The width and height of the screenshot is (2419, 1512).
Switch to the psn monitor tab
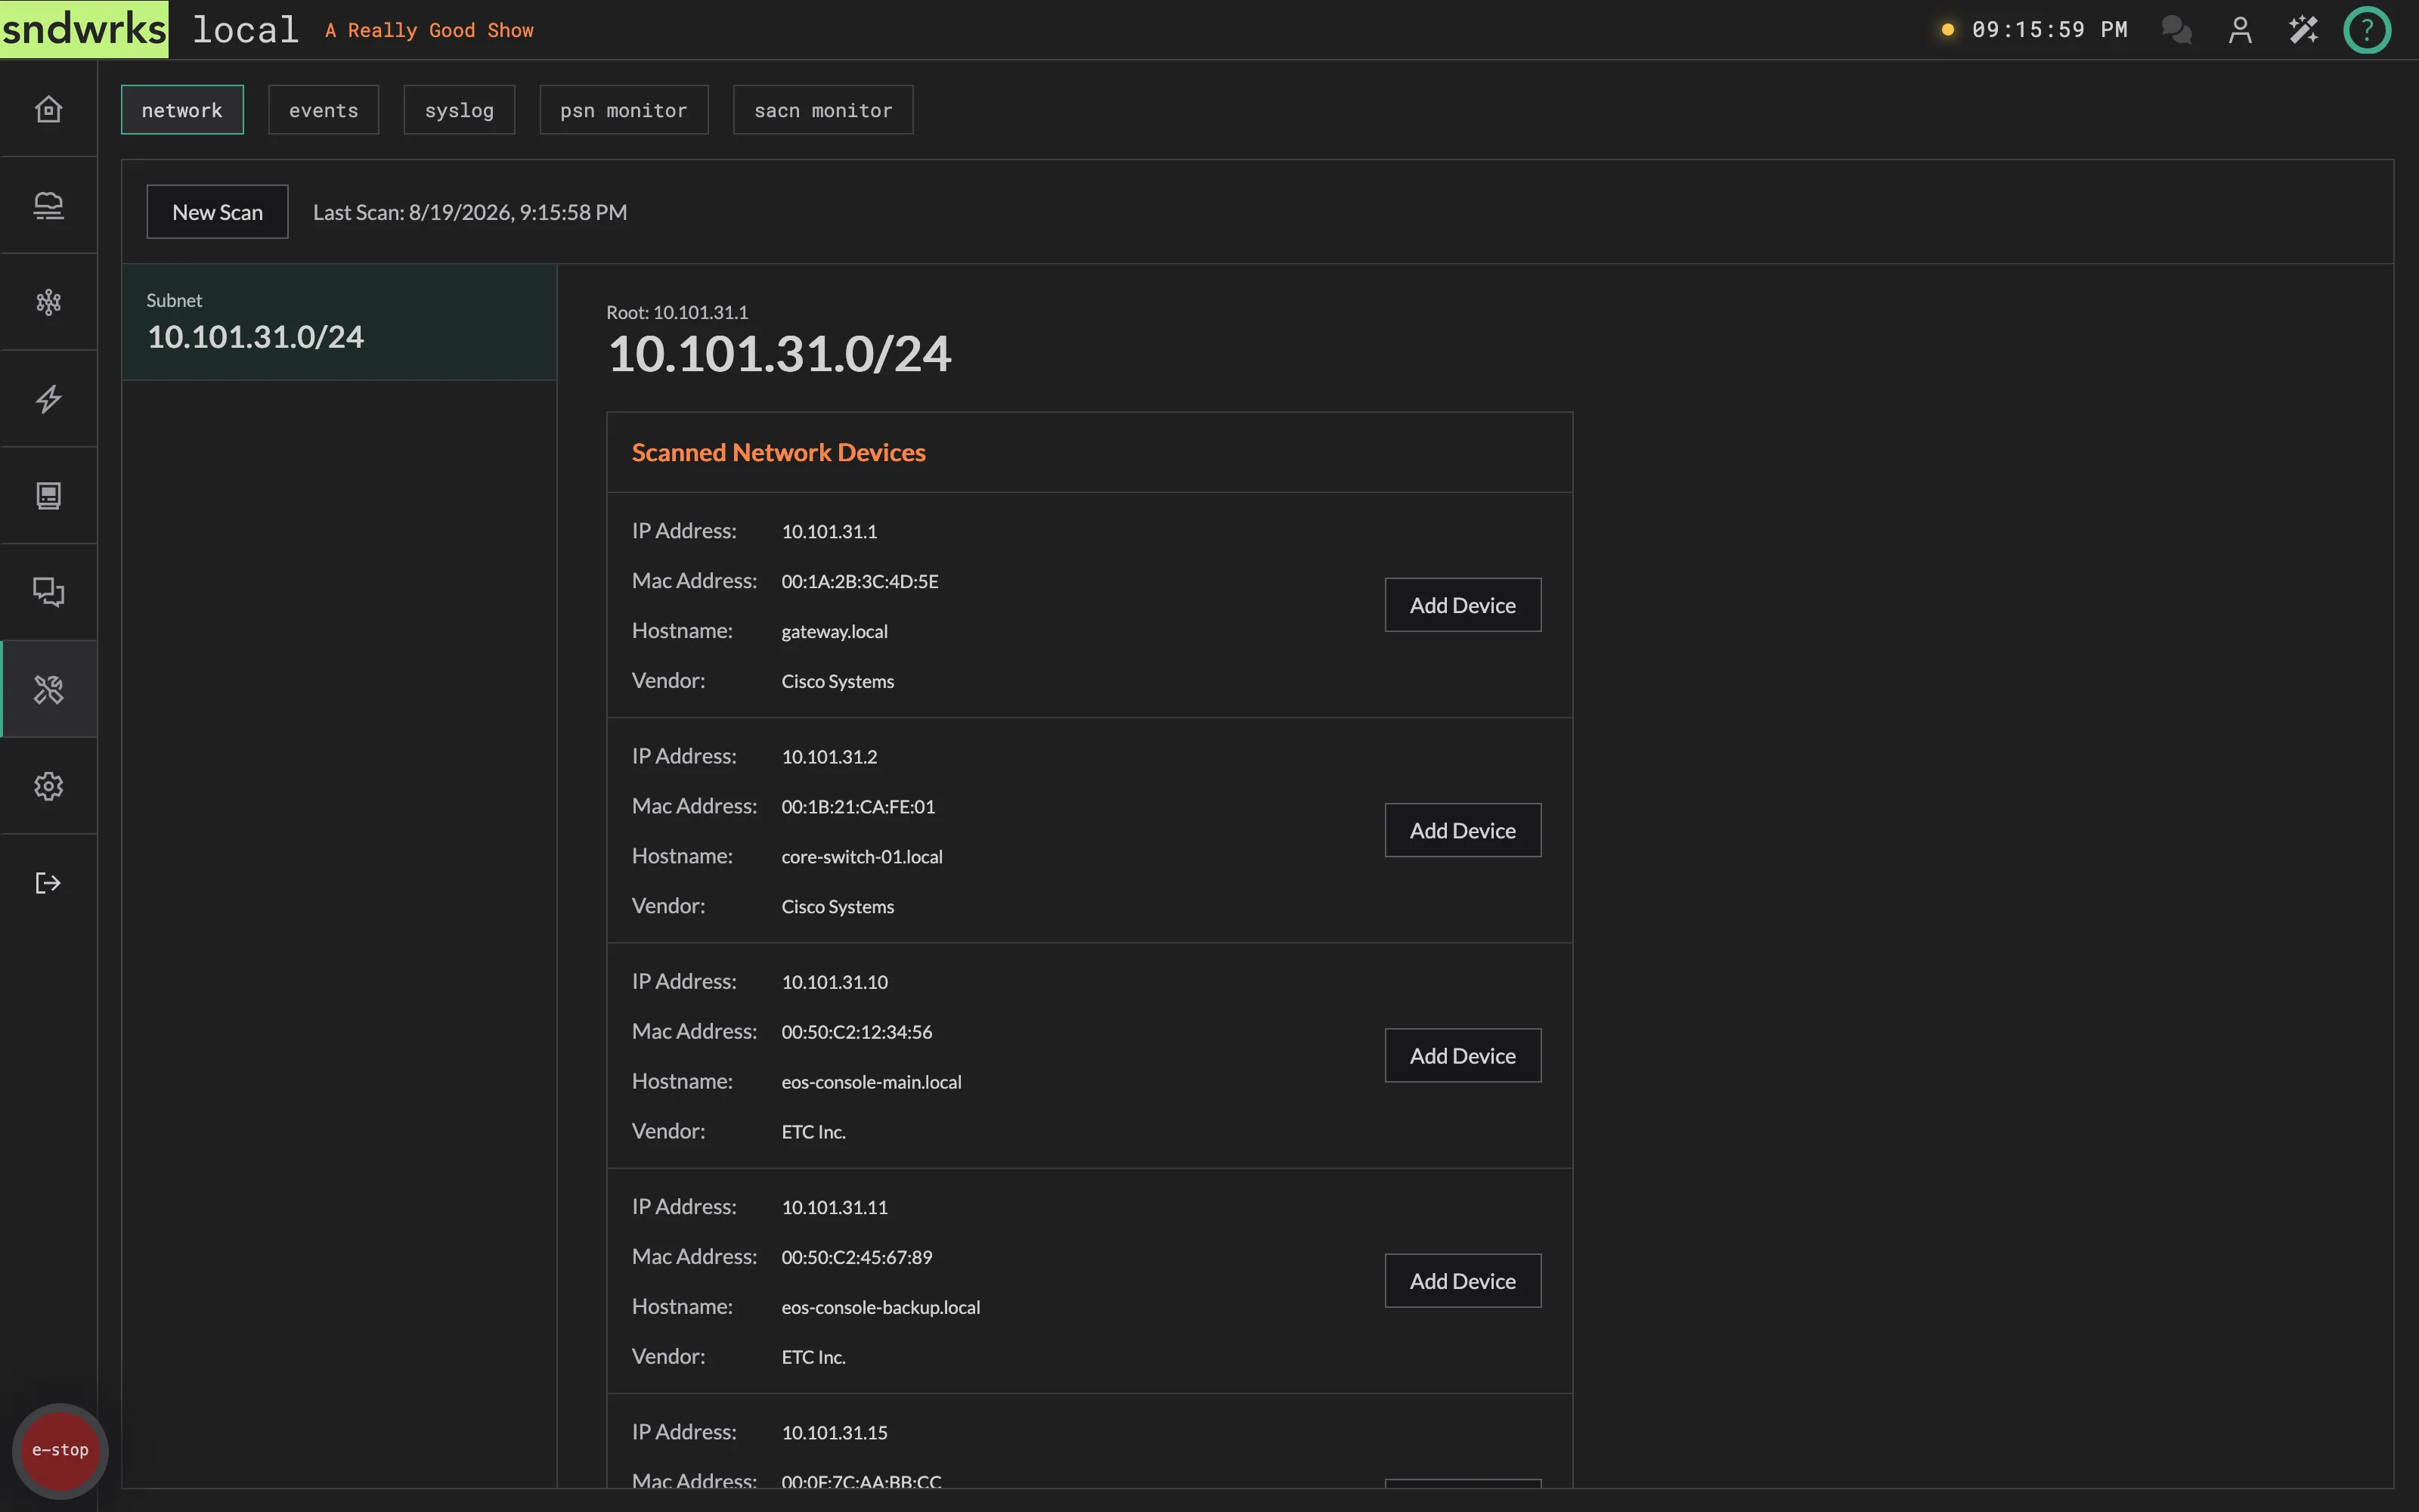tap(624, 110)
